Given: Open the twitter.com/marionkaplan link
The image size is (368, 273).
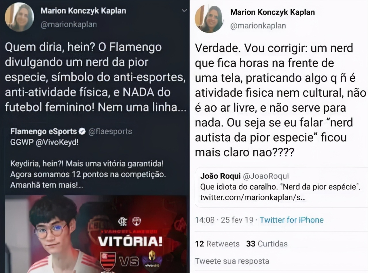Looking at the screenshot, I should coord(252,198).
